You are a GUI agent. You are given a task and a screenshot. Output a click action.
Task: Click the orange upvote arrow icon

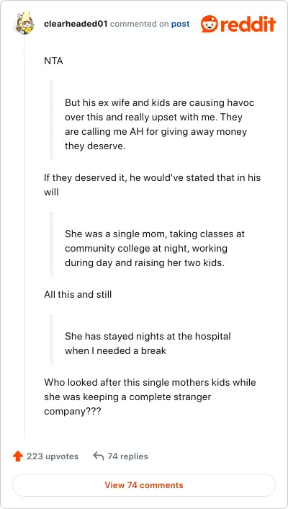point(18,456)
